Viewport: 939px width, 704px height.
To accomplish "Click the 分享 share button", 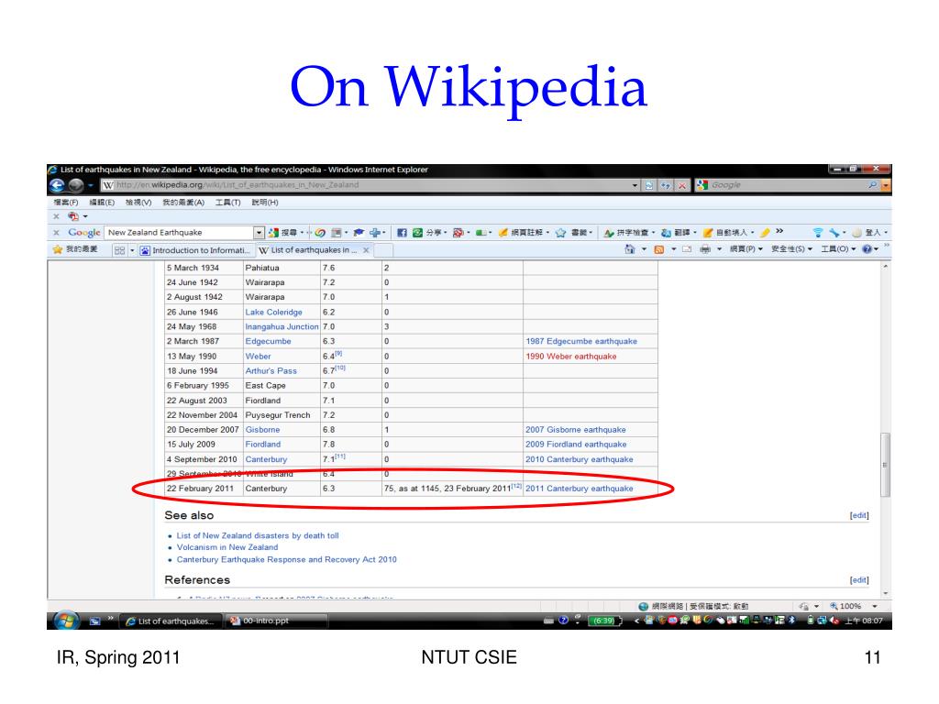I will click(429, 232).
